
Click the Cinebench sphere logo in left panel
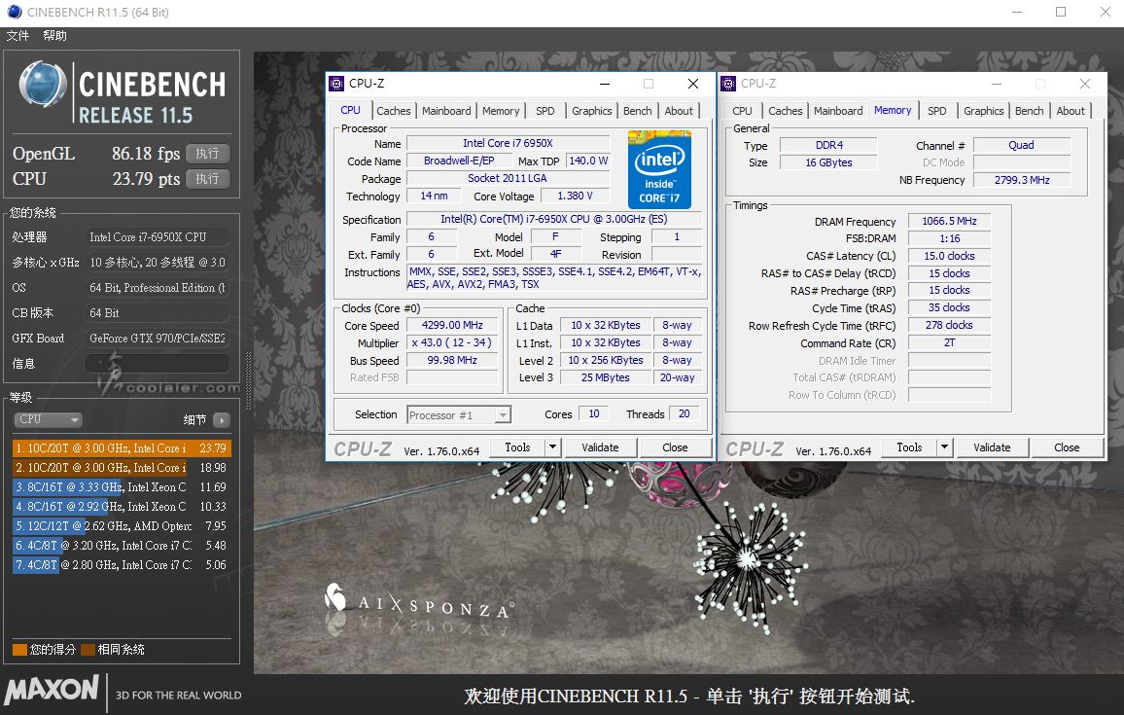pos(42,86)
